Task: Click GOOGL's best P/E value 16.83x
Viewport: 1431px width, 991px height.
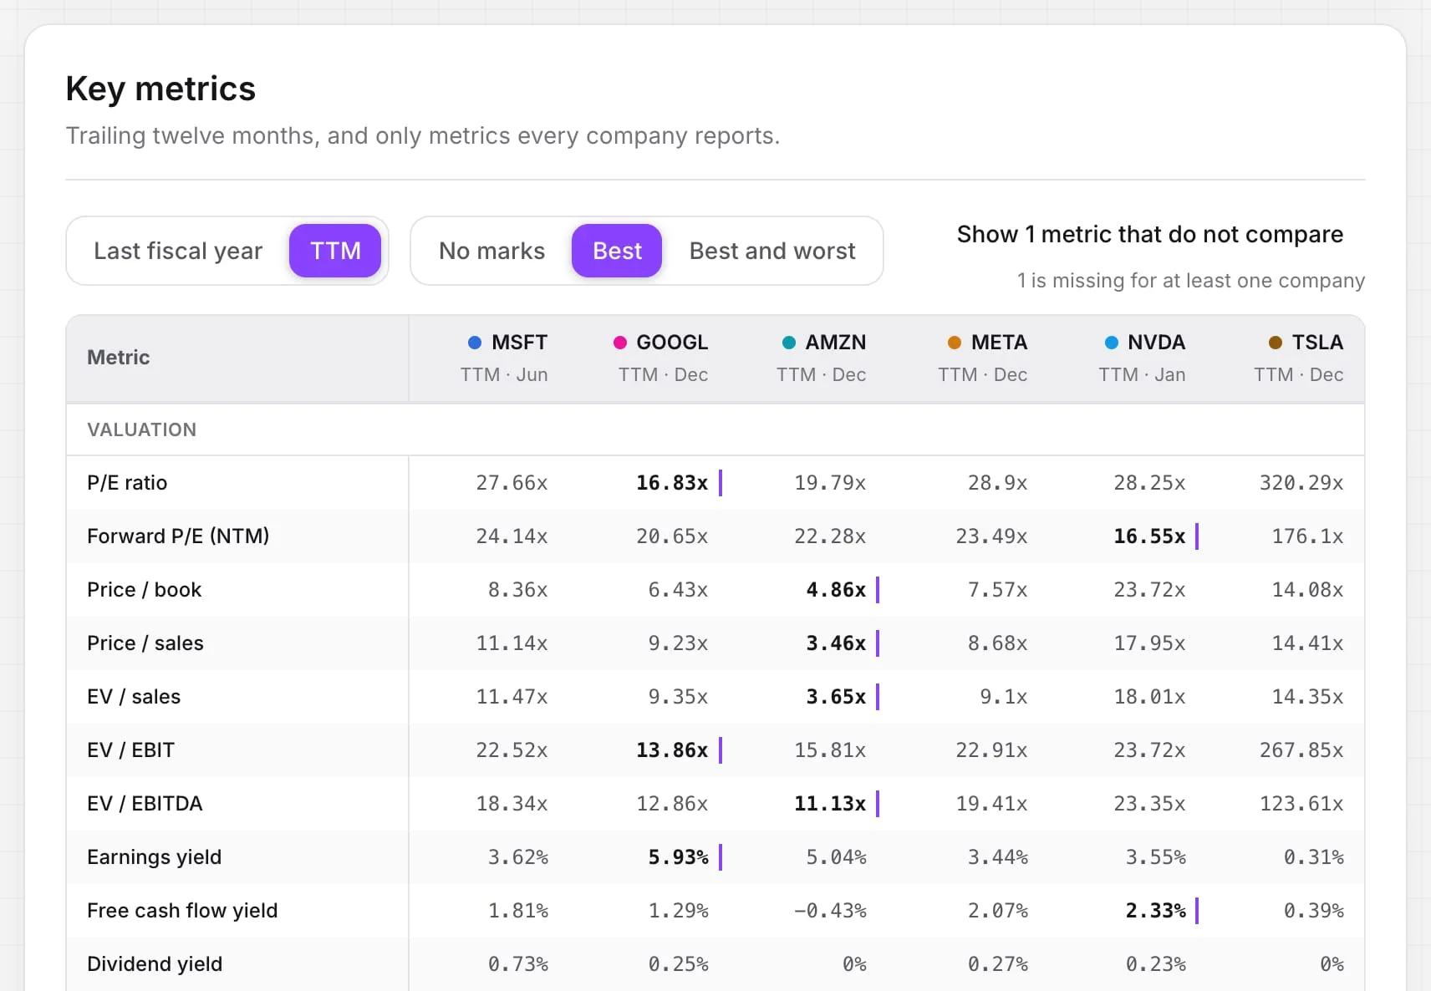Action: (x=672, y=483)
